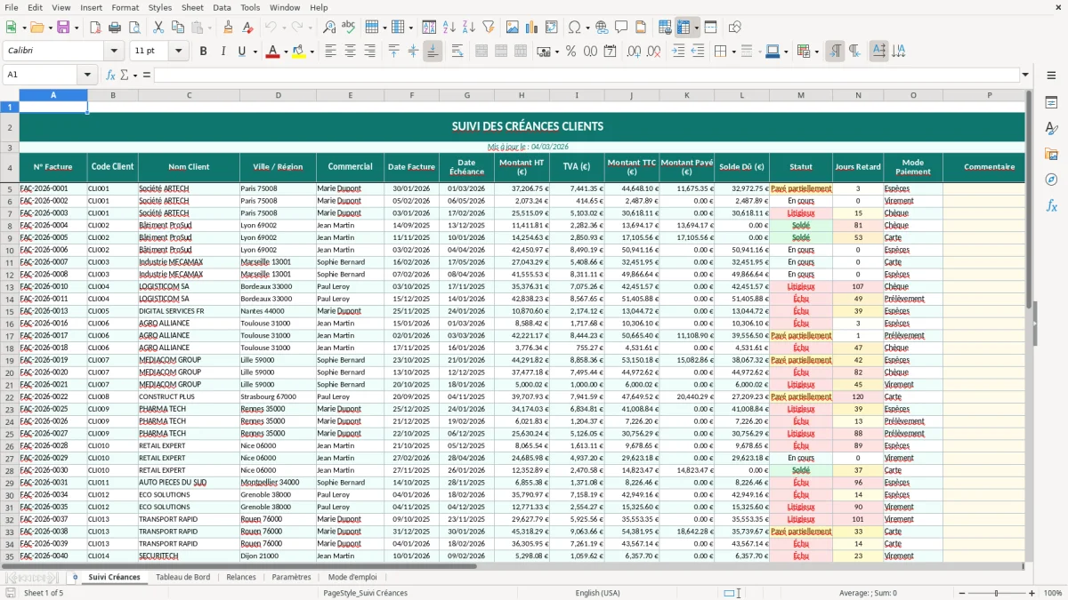The height and width of the screenshot is (600, 1068).
Task: Open the Format menu
Action: [x=125, y=7]
